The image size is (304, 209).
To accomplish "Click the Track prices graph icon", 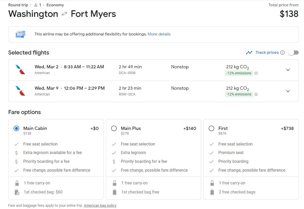I will click(249, 53).
